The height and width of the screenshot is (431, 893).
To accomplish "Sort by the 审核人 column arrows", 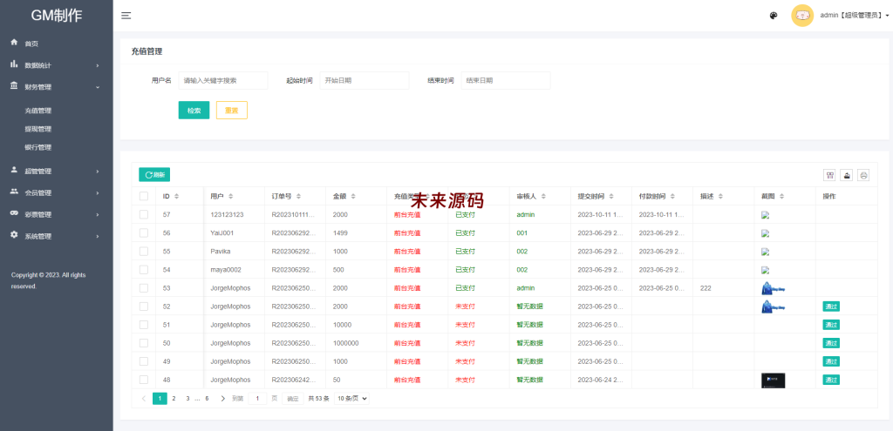I will pyautogui.click(x=543, y=196).
